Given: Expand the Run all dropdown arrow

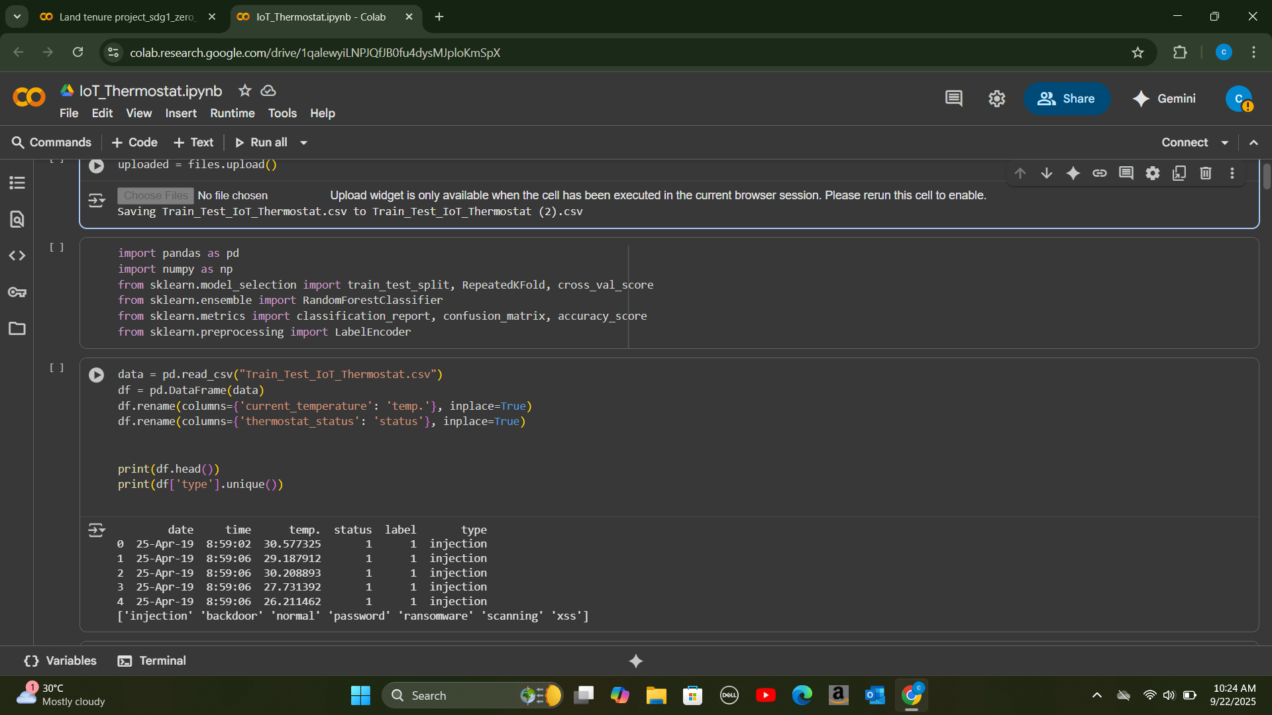Looking at the screenshot, I should click(304, 143).
